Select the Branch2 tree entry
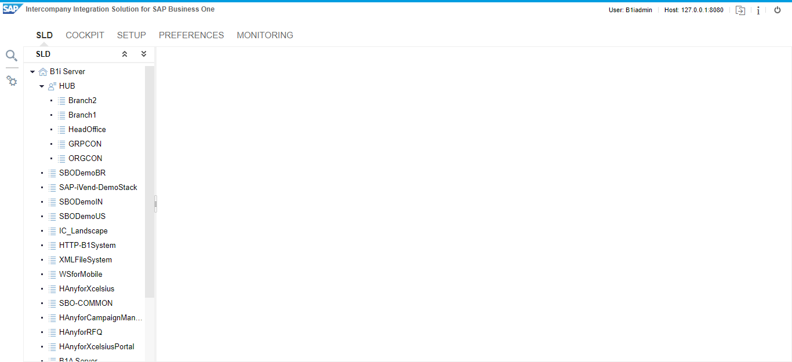Viewport: 792px width, 362px height. (x=82, y=101)
